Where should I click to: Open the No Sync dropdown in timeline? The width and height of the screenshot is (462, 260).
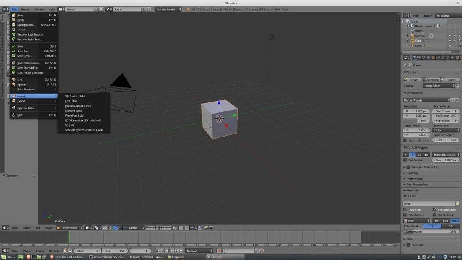click(199, 251)
